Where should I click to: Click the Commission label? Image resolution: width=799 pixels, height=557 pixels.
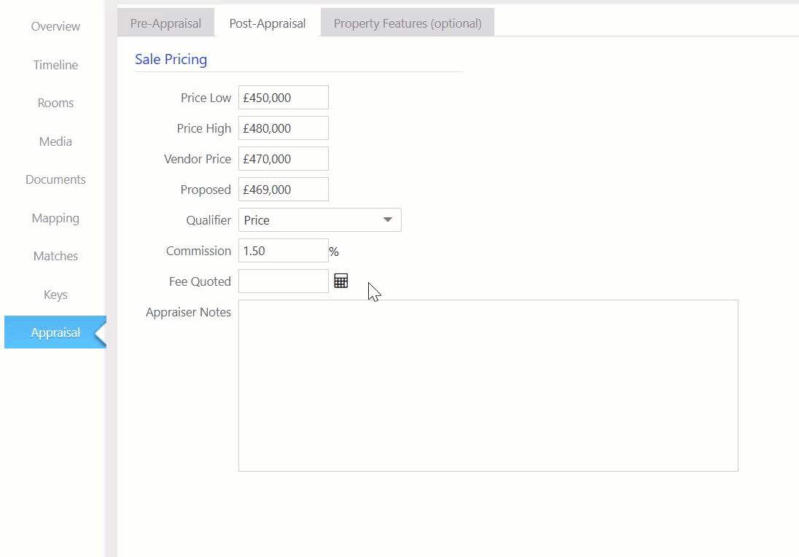click(199, 251)
